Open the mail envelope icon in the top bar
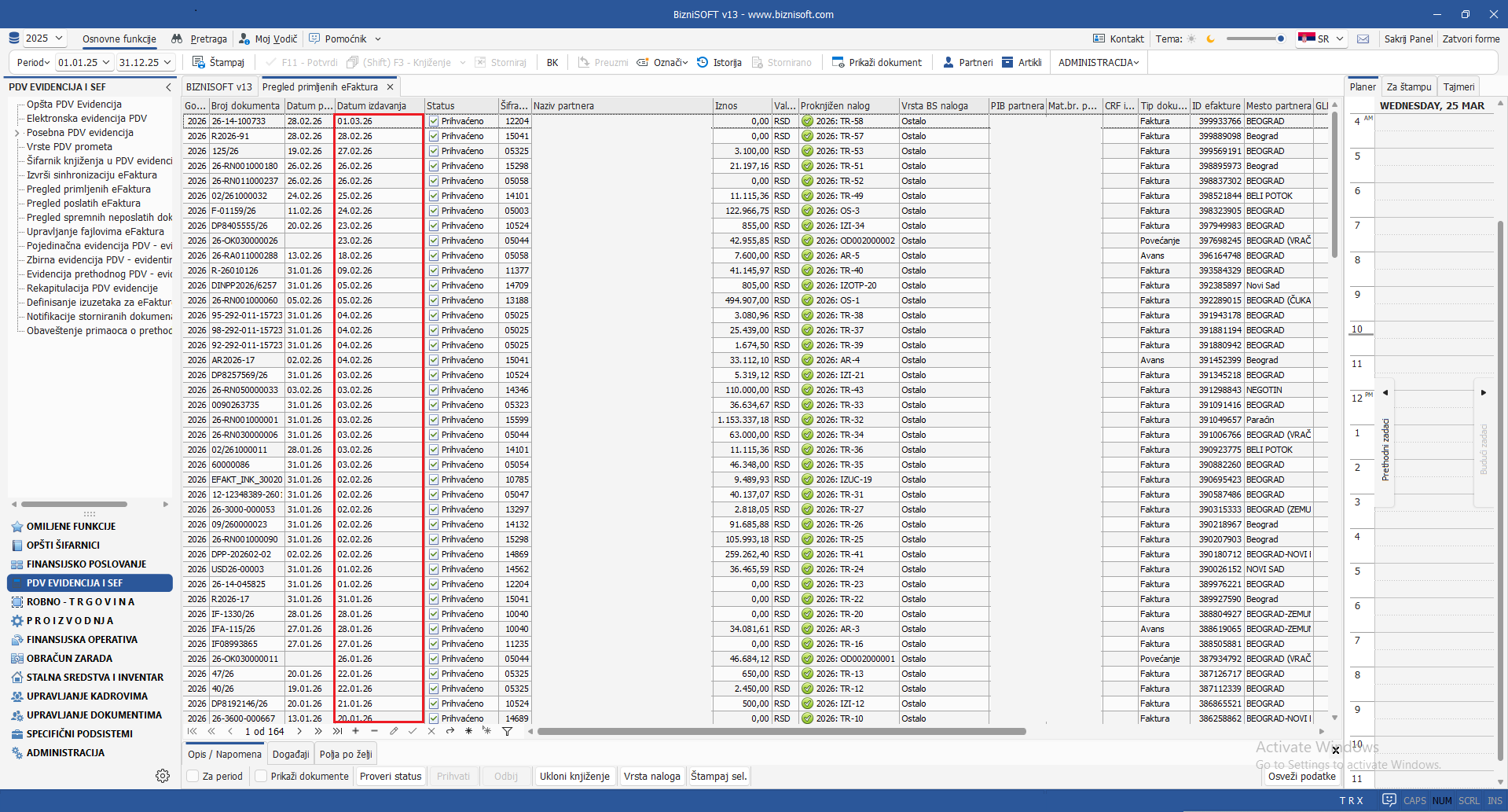The image size is (1508, 812). (1363, 39)
